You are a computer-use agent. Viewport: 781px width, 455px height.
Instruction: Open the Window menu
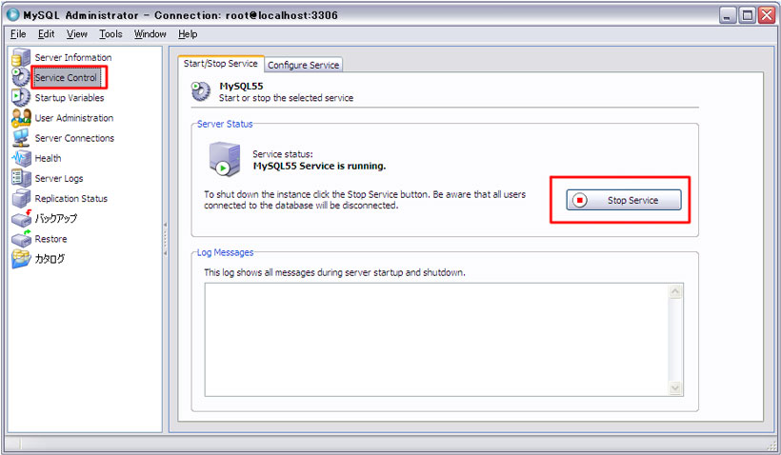click(150, 34)
